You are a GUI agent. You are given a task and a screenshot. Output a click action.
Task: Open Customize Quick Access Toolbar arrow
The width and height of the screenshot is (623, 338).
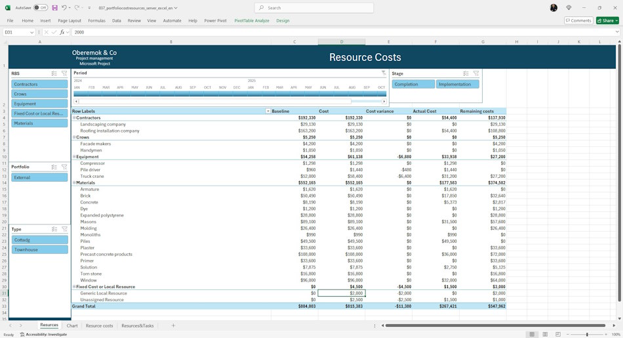(89, 8)
